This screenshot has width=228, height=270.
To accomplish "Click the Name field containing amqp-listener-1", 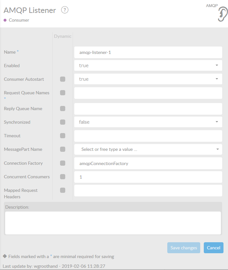I will pos(148,52).
